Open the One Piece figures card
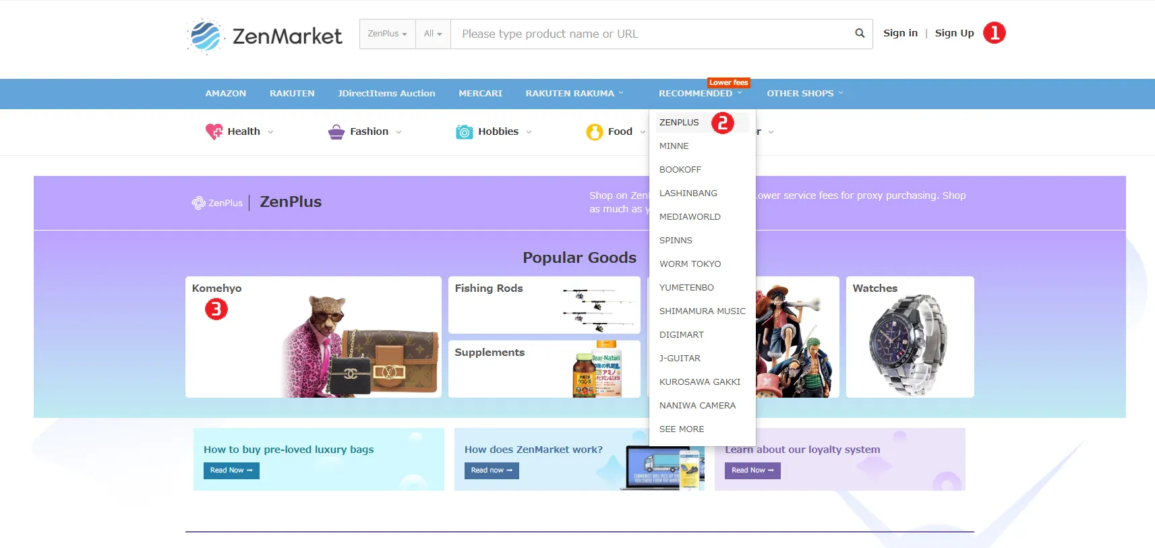1155x548 pixels. [x=797, y=337]
